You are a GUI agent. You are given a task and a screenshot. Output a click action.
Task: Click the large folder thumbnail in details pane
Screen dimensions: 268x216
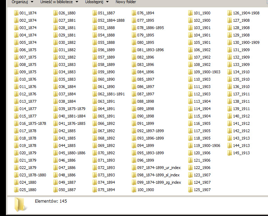tap(20, 204)
